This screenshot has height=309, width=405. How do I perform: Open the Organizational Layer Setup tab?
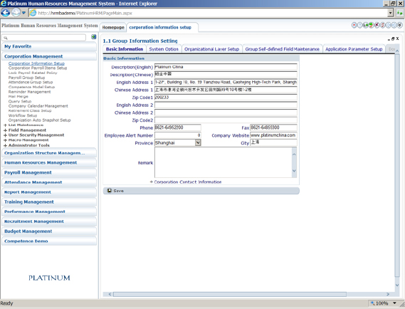coord(212,49)
